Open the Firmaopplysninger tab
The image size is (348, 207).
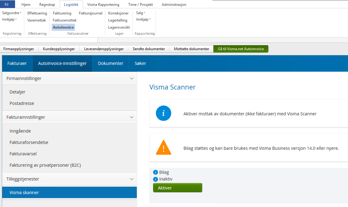19,49
